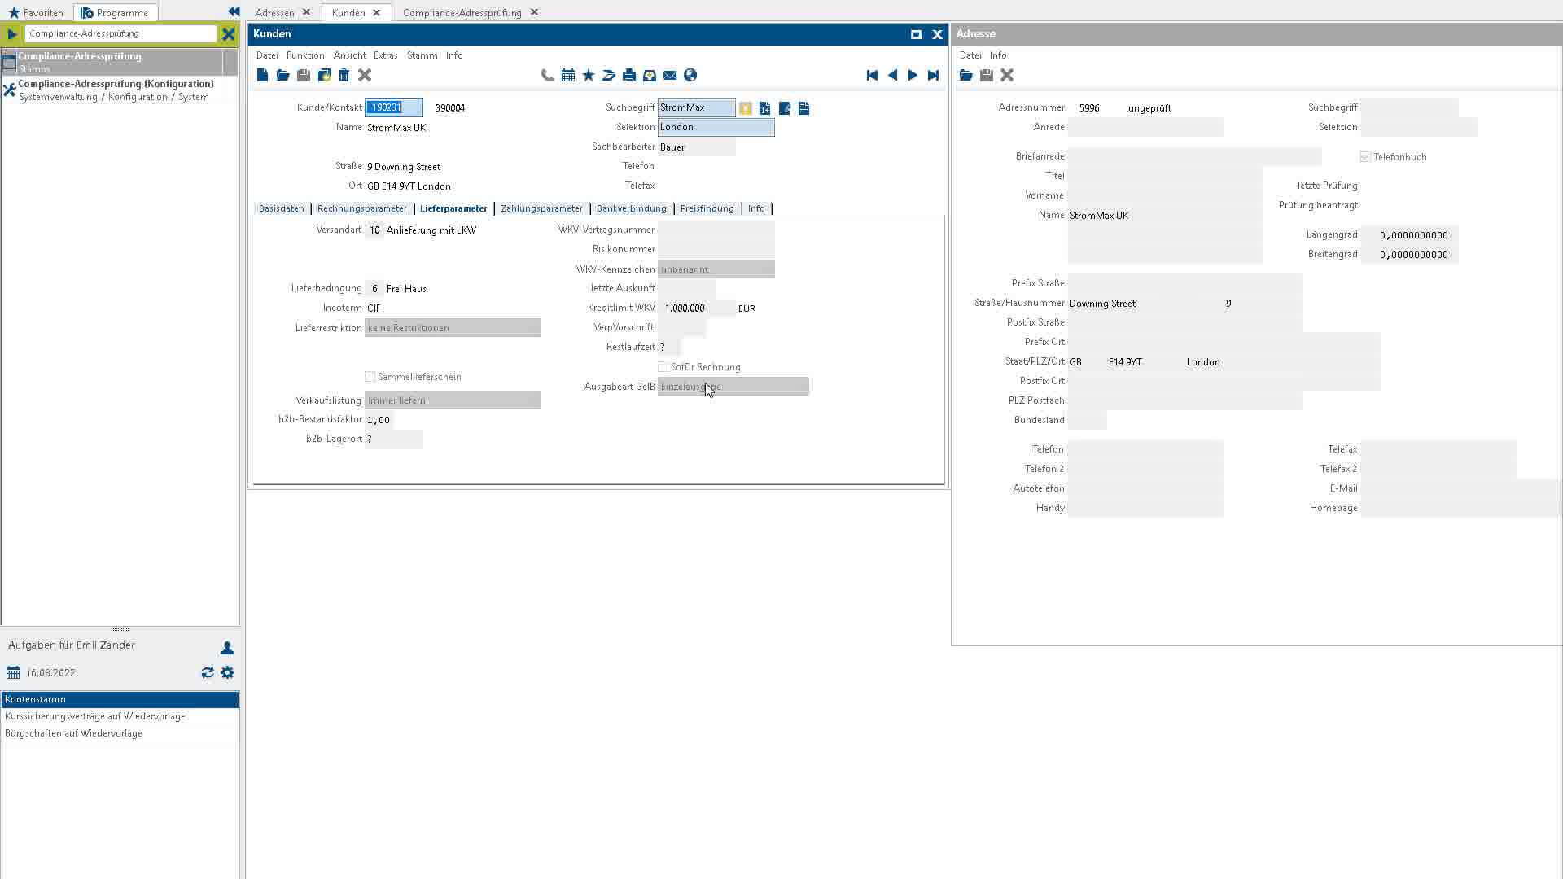Viewport: 1563px width, 879px height.
Task: Click the X cancel icon in Adresse toolbar
Action: pyautogui.click(x=1007, y=75)
